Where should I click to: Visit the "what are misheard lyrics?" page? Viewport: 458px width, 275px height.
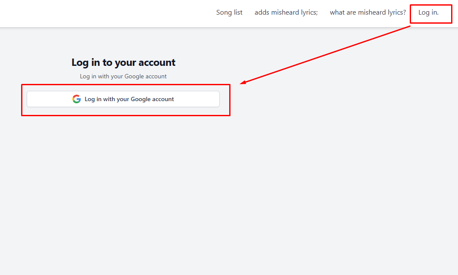(367, 12)
